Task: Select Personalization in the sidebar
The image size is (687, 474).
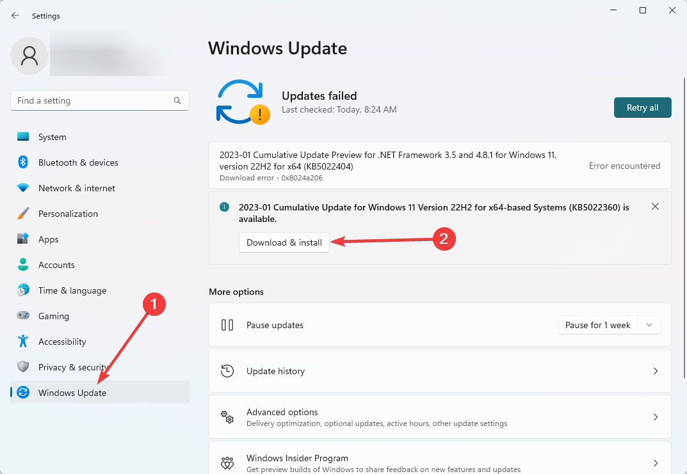Action: click(100, 214)
